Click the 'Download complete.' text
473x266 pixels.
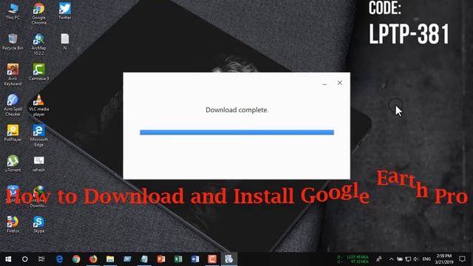coord(236,110)
